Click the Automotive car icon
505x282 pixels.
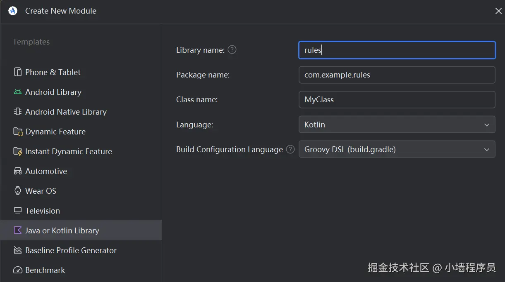pos(18,171)
